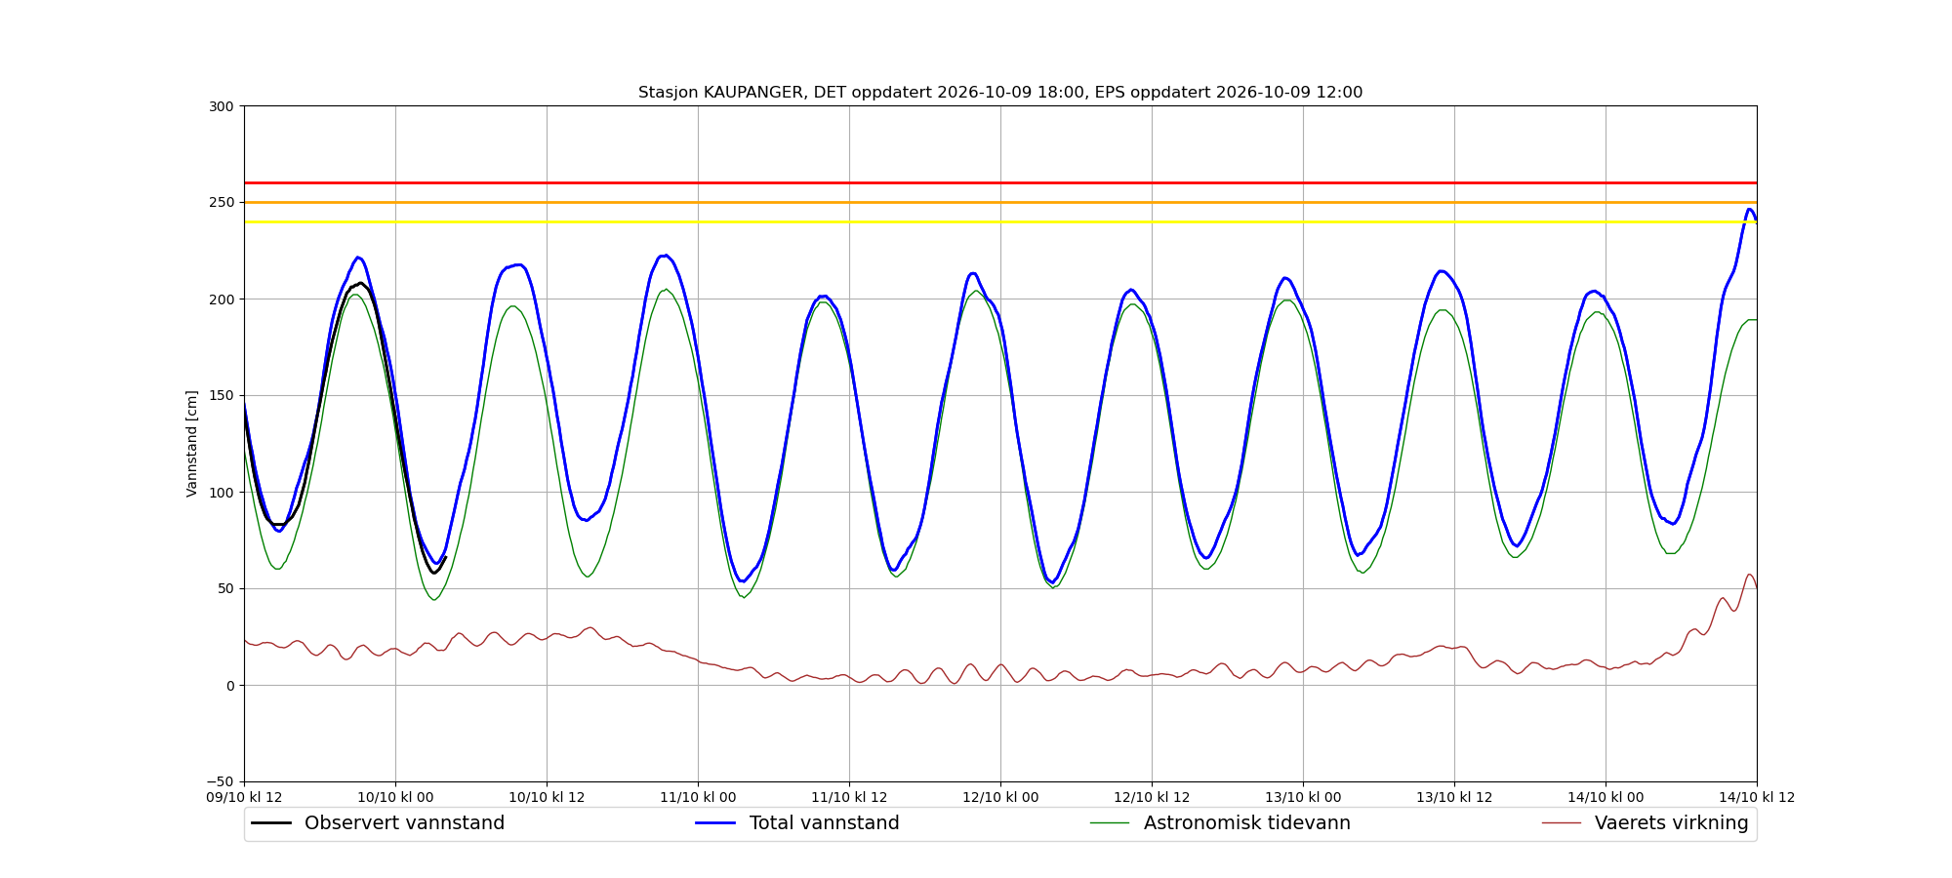Click the x-axis tick '12/10 kl 12'
Screen dimensions: 1952x878
pyautogui.click(x=1152, y=797)
